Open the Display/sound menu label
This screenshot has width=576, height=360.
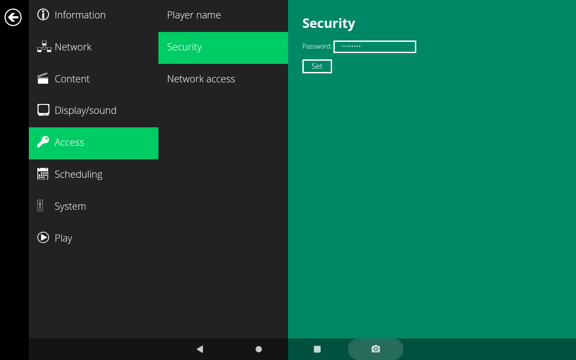[85, 110]
